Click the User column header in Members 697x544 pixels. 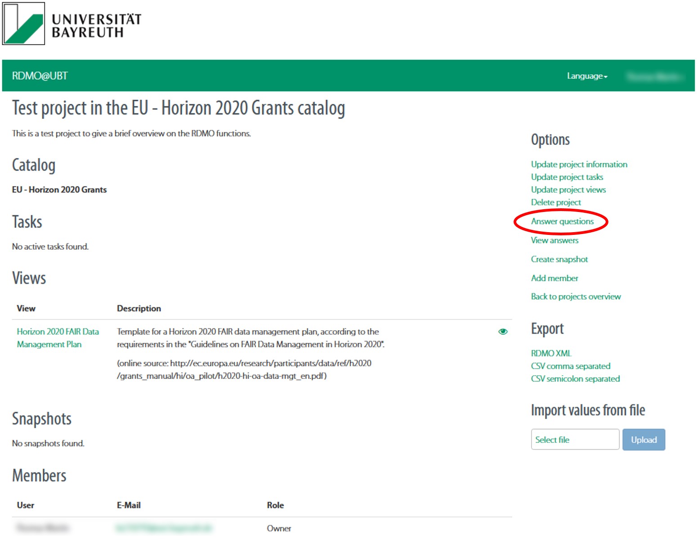25,505
